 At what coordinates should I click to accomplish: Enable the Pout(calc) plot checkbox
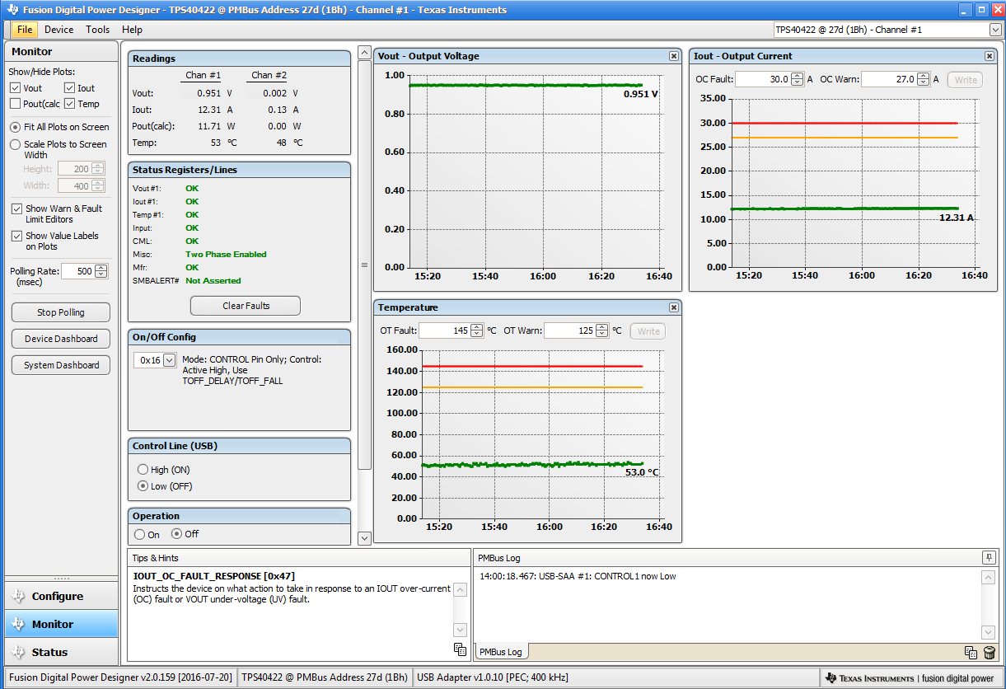[16, 104]
